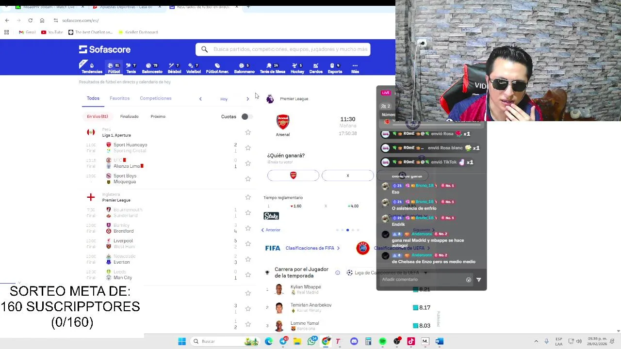
Task: Favorite the Bournemouth vs Sunderland match
Action: [x=248, y=212]
